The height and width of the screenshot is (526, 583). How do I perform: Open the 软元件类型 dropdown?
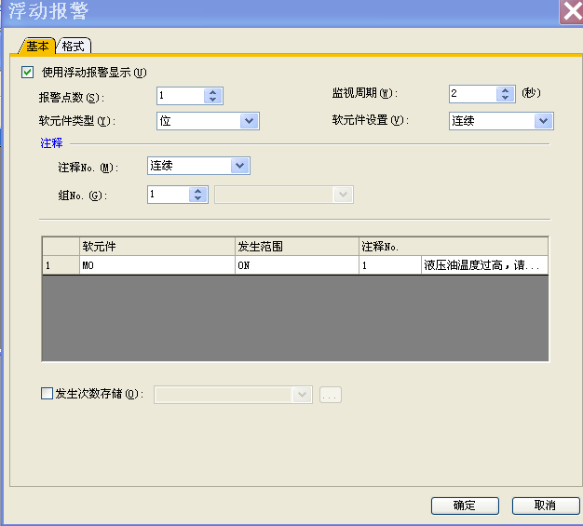249,120
